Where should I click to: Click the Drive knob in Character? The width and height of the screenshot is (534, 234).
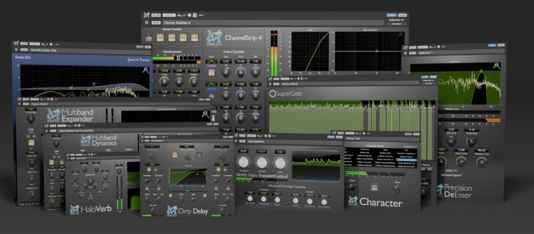(353, 187)
